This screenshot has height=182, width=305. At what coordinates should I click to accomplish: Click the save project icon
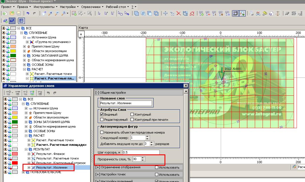(19, 13)
